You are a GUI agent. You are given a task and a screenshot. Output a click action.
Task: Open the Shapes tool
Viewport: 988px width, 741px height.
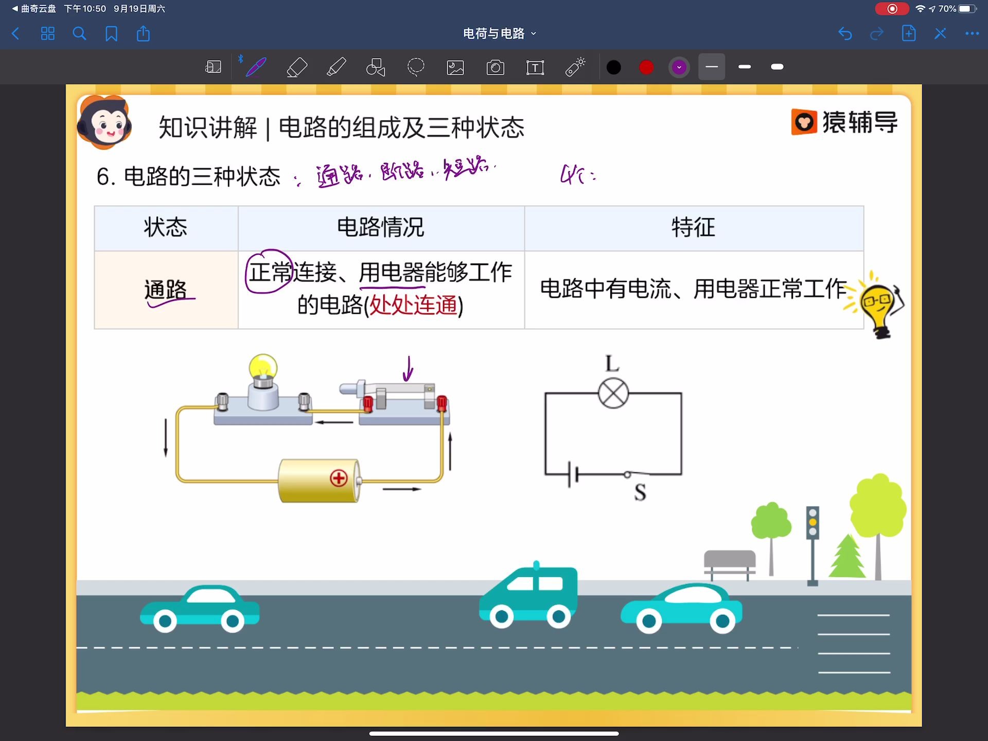tap(376, 67)
